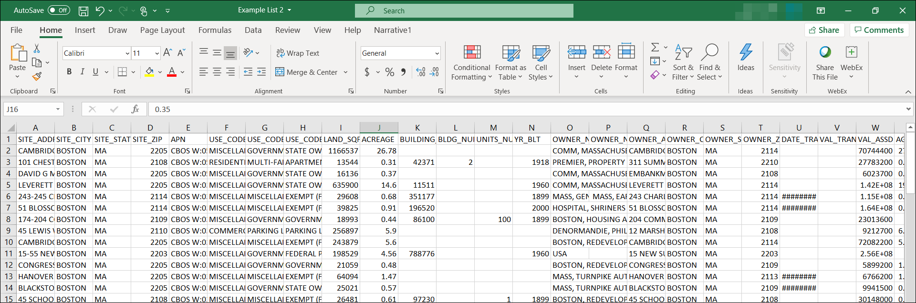
Task: Center text horizontally
Action: point(217,72)
